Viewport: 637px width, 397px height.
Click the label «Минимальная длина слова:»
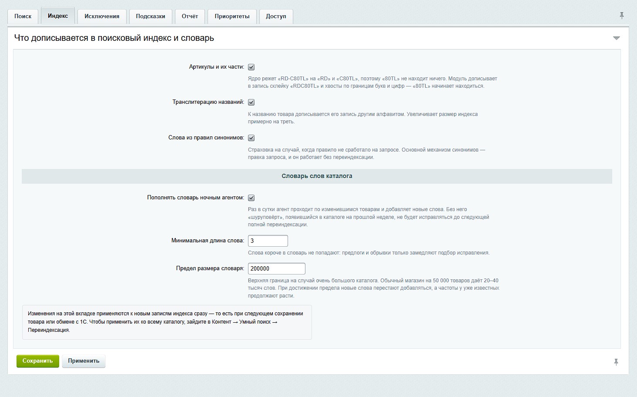208,241
